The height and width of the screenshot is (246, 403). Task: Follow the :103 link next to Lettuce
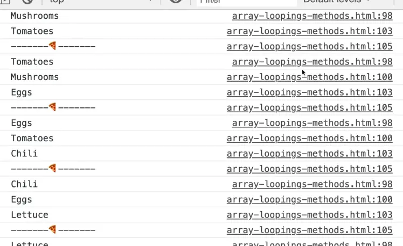(309, 215)
